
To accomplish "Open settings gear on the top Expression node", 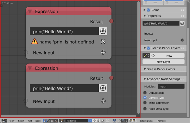I will point(103,31).
